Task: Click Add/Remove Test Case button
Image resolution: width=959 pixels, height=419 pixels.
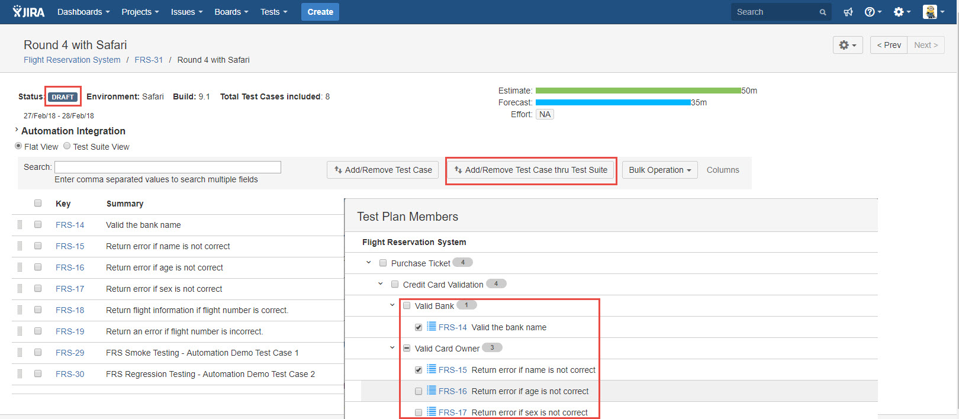Action: coord(383,170)
